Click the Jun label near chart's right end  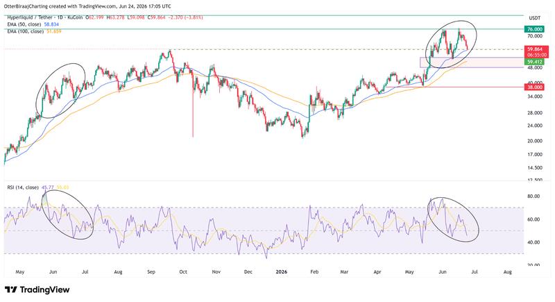443,272
